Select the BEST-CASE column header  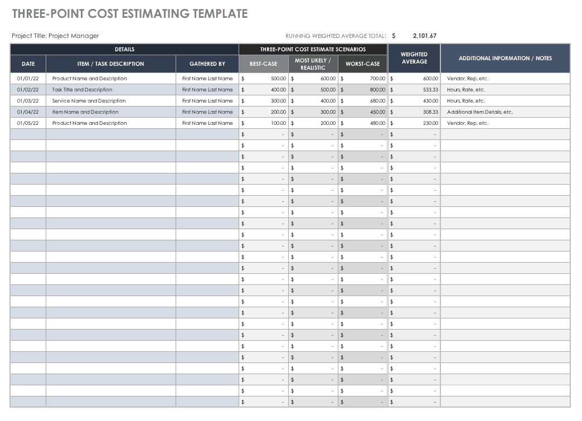[263, 64]
